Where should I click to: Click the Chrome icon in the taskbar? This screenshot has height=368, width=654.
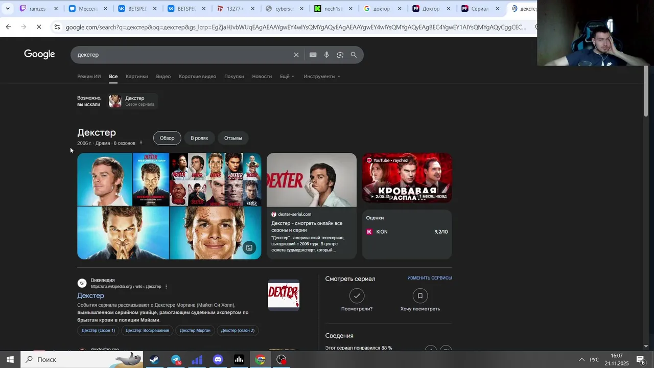pyautogui.click(x=261, y=359)
